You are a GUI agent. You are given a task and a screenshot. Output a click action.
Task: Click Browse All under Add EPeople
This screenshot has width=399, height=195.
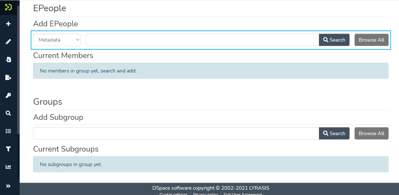point(371,40)
